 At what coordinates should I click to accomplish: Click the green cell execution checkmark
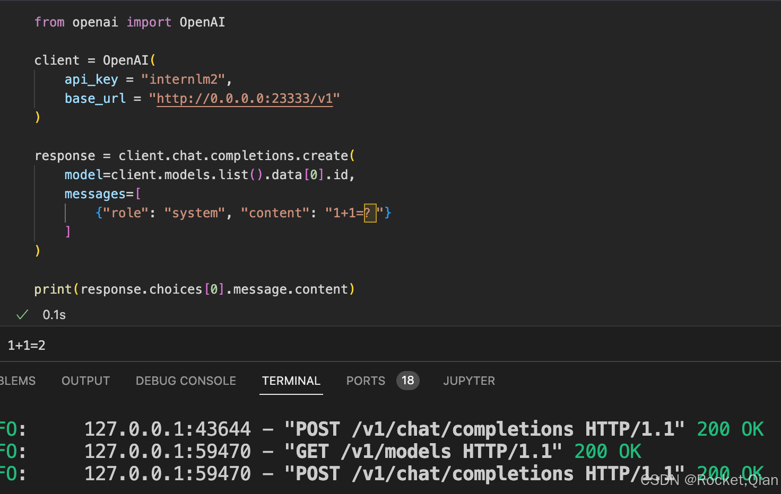coord(22,315)
